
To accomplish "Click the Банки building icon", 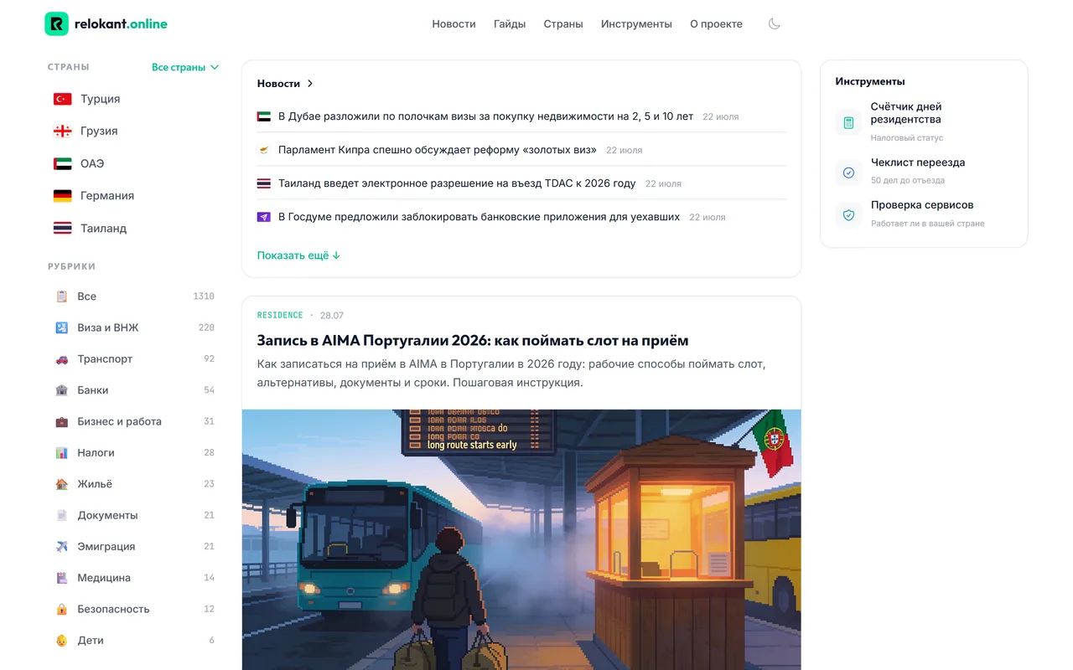I will tap(62, 390).
